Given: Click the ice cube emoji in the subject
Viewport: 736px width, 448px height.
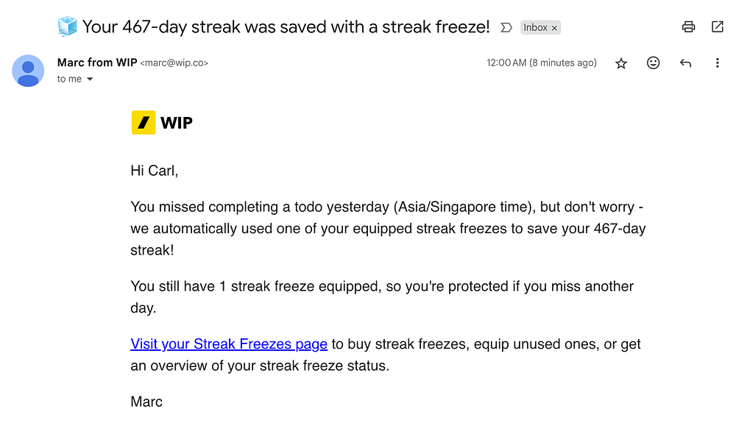Looking at the screenshot, I should point(67,27).
